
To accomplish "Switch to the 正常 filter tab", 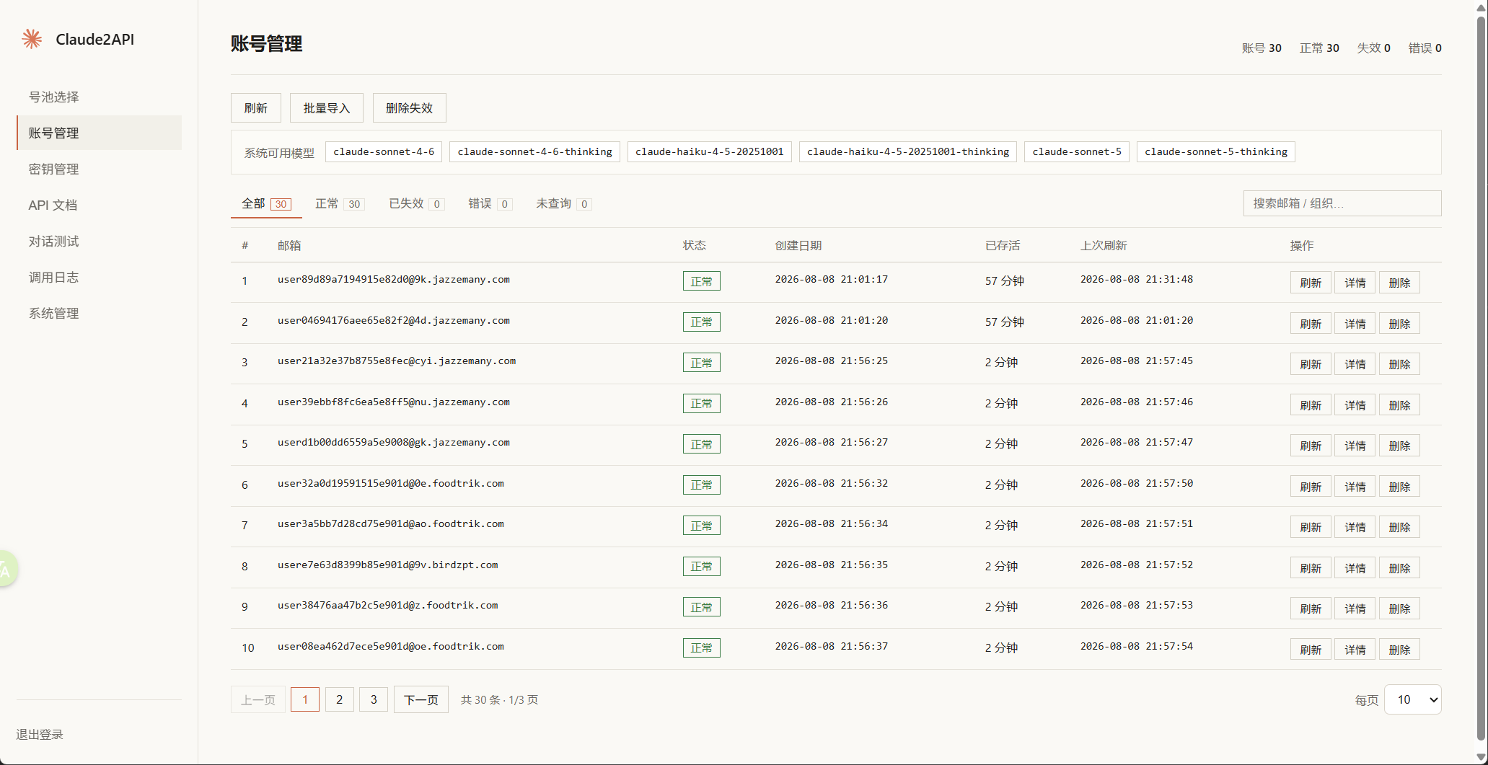I will click(339, 204).
